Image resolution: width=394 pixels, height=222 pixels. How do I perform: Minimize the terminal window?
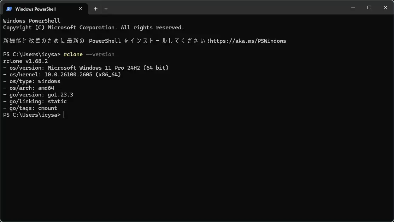click(x=353, y=7)
